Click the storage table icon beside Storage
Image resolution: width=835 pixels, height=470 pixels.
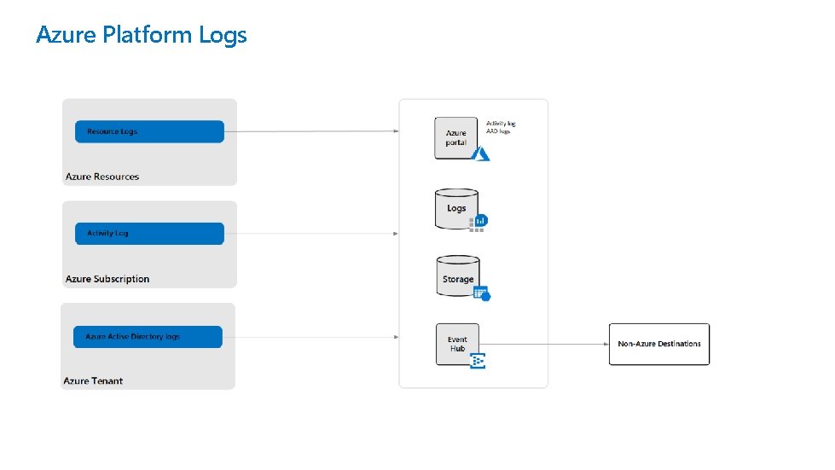tap(482, 293)
